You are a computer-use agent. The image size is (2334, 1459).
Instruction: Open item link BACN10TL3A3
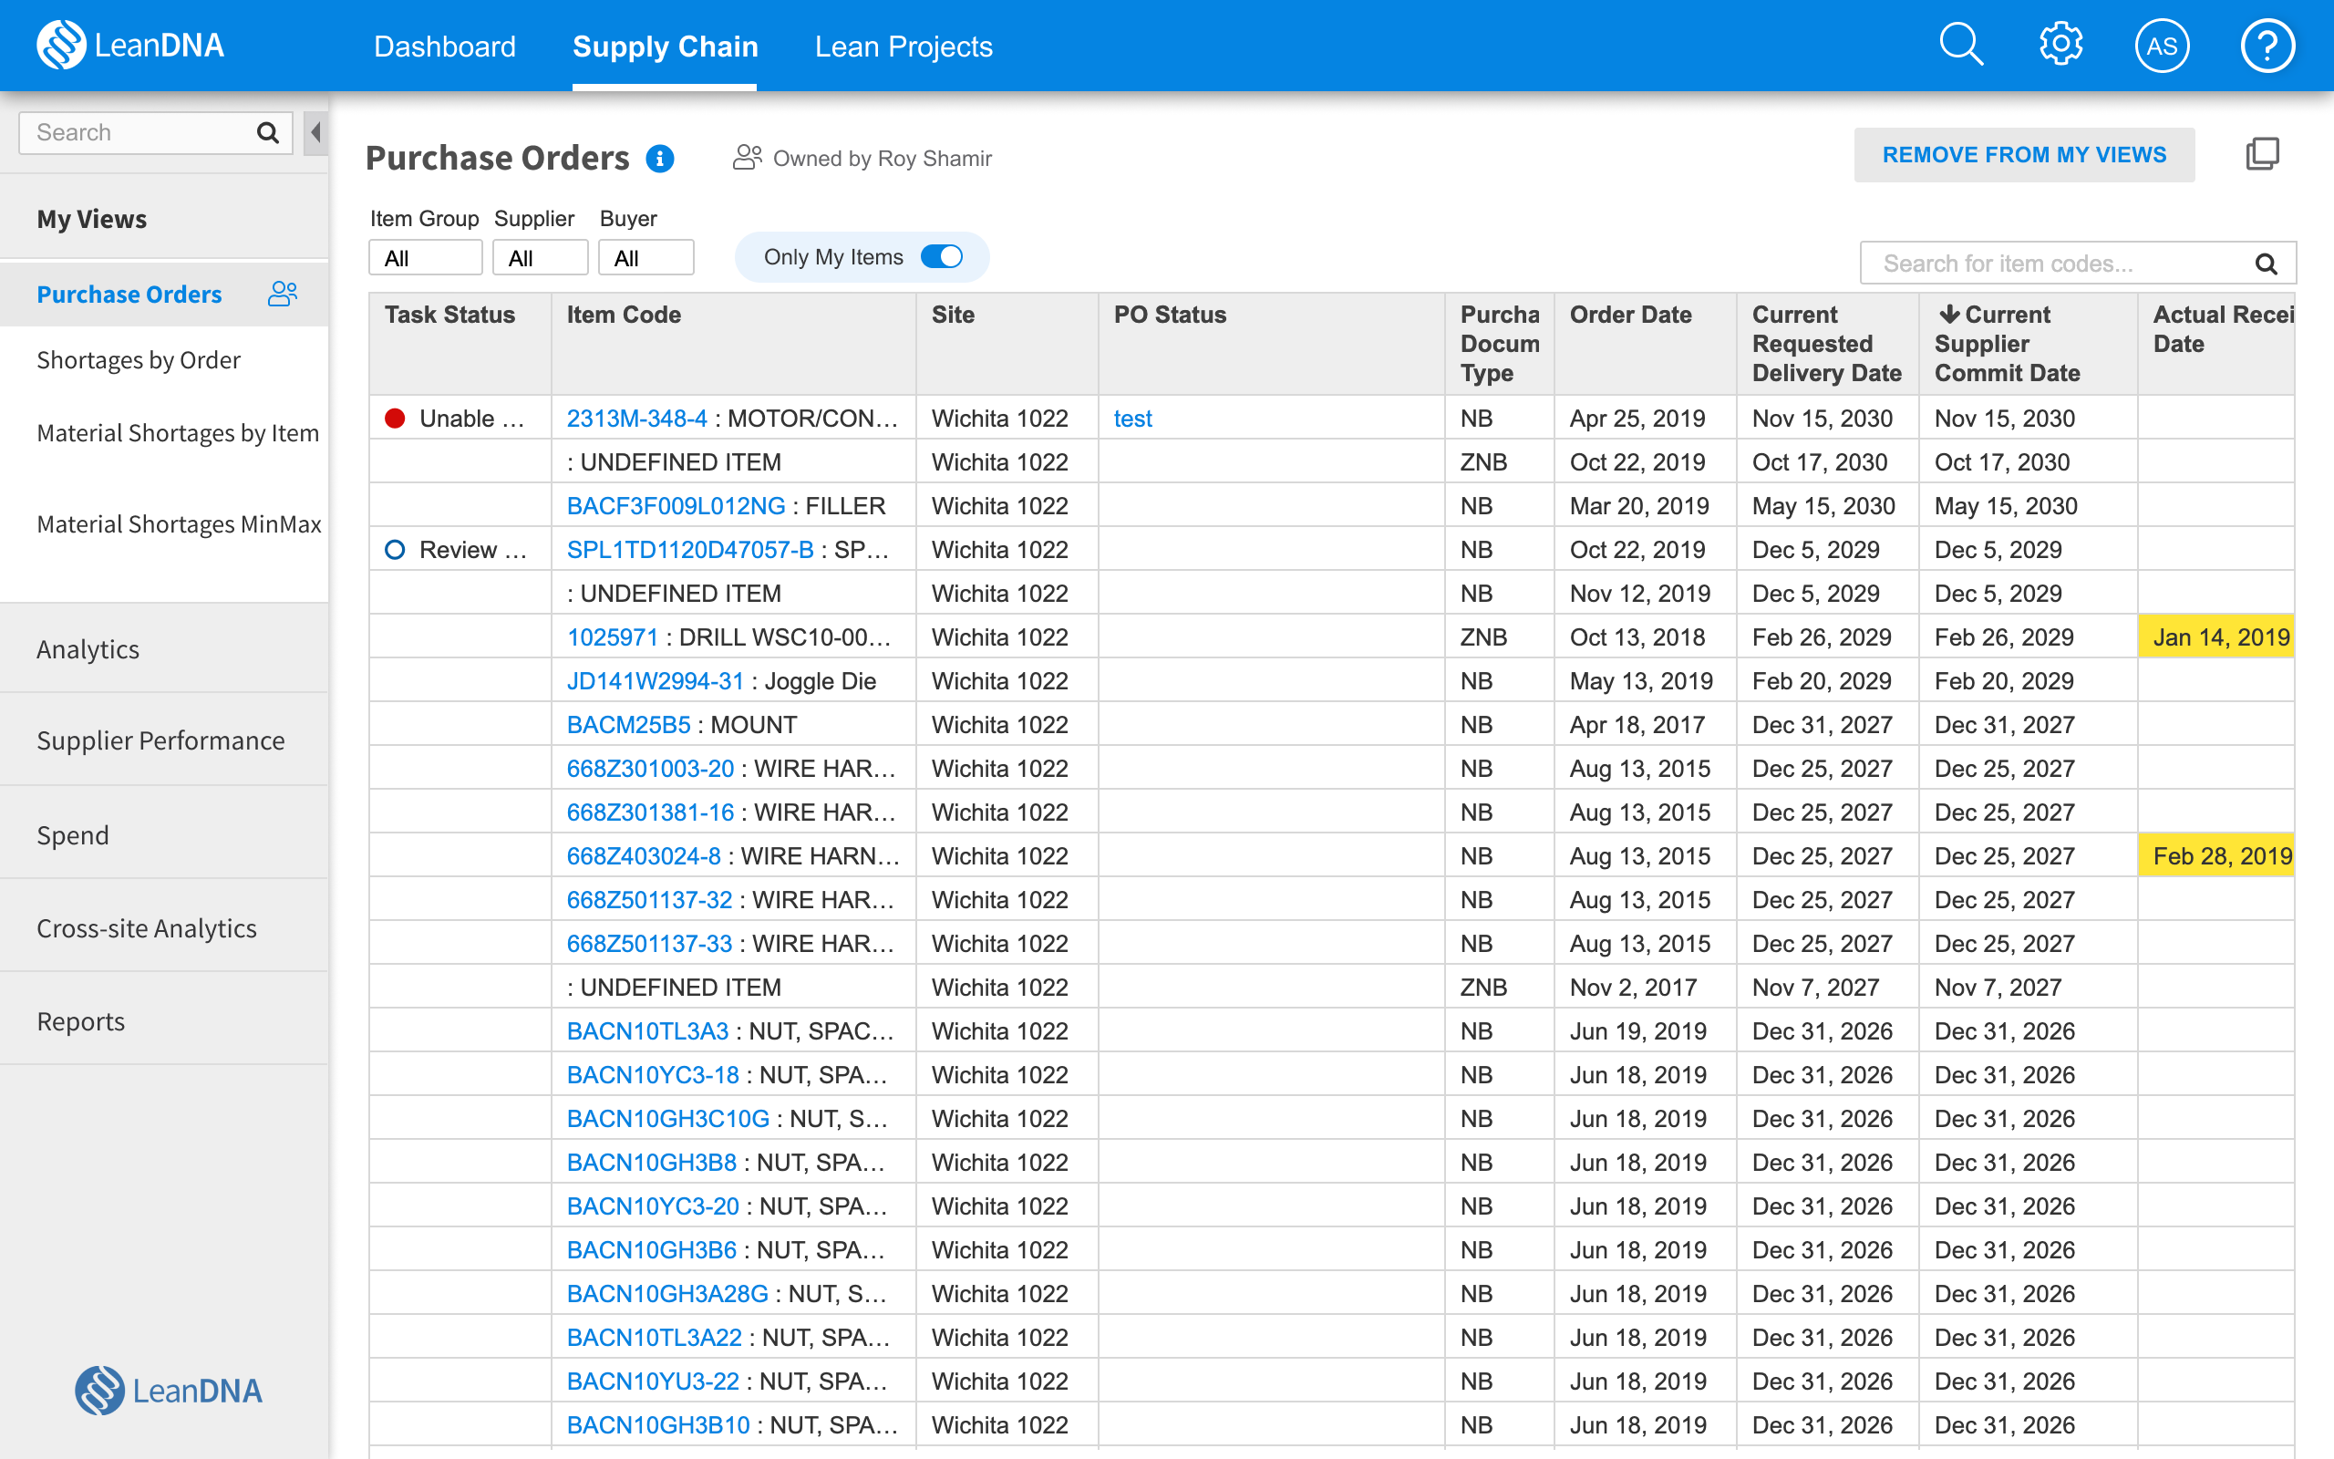647,1030
